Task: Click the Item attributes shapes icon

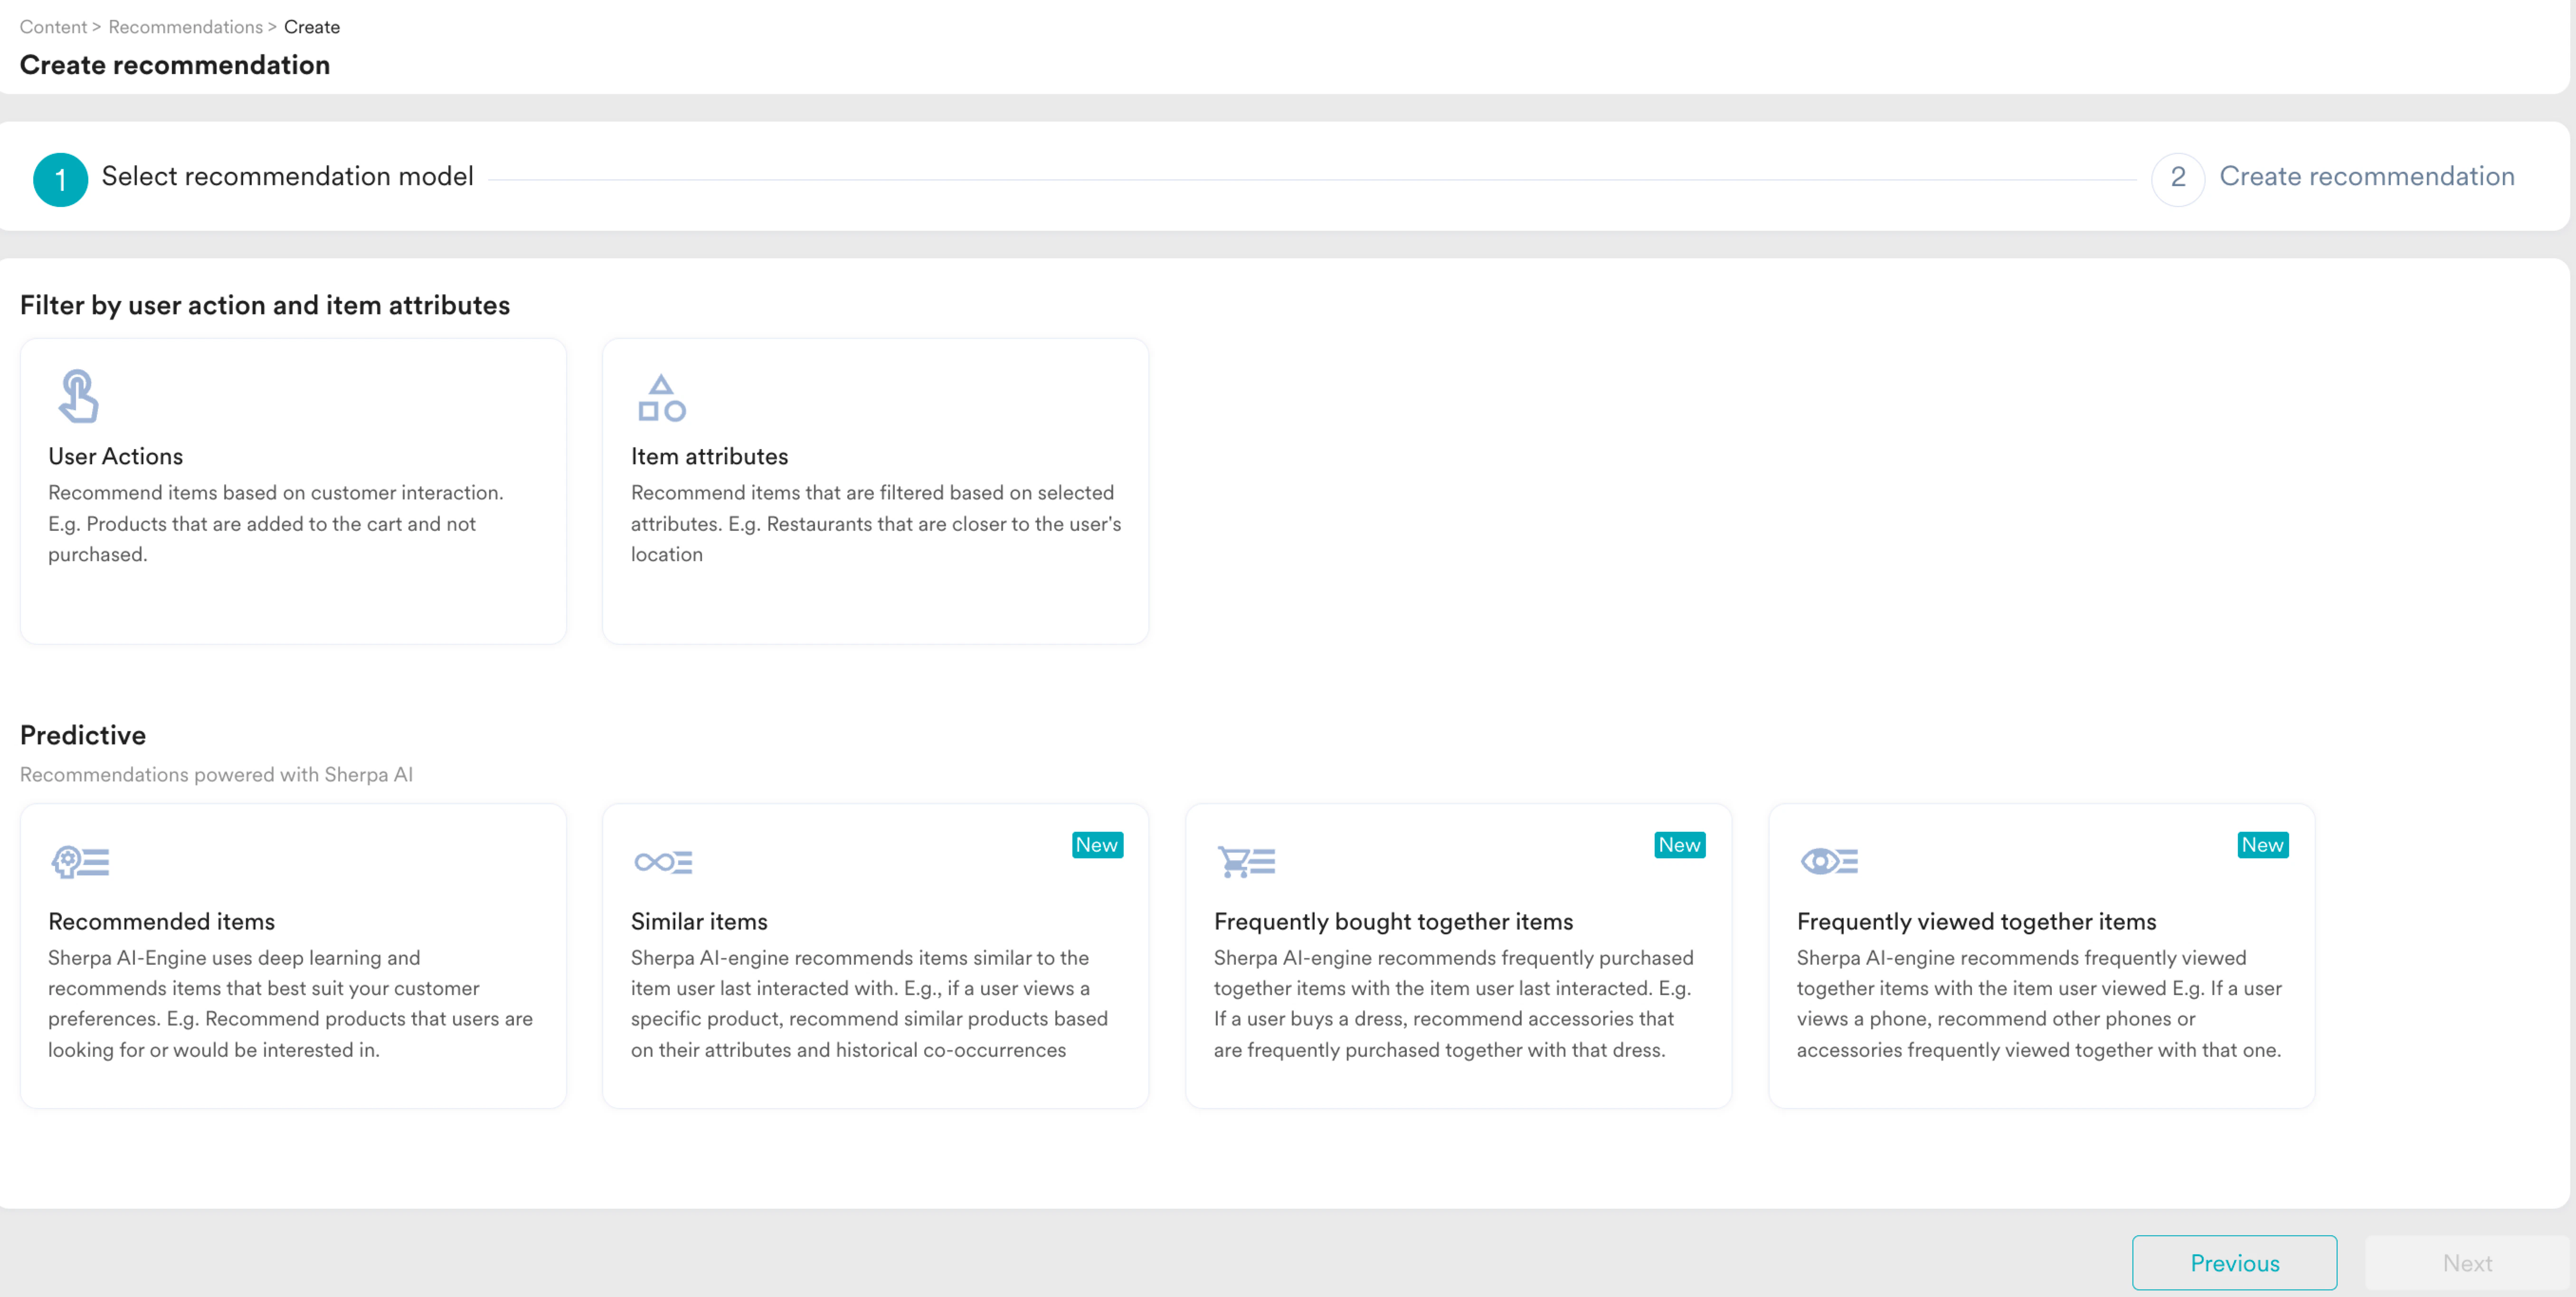Action: click(x=661, y=398)
